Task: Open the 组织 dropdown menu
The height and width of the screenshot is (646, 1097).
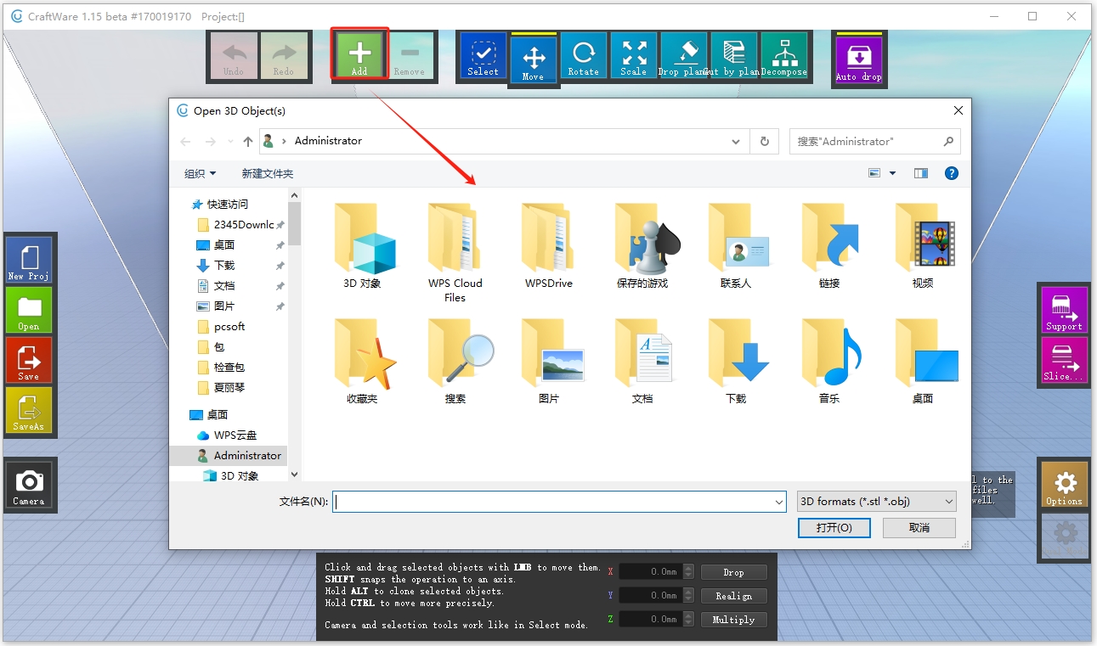Action: coord(201,173)
